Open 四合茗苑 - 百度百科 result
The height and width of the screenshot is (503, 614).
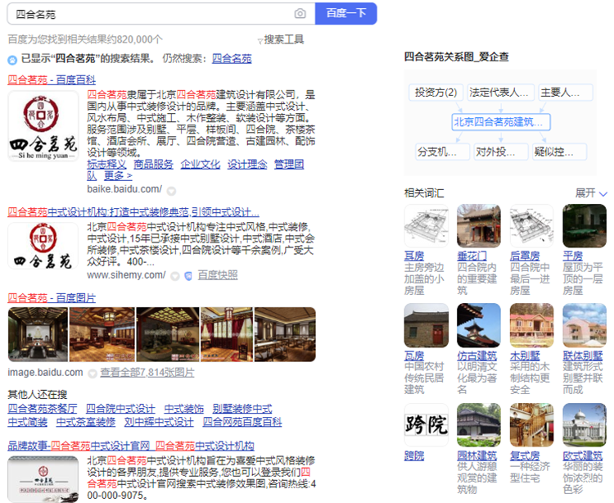pyautogui.click(x=52, y=80)
